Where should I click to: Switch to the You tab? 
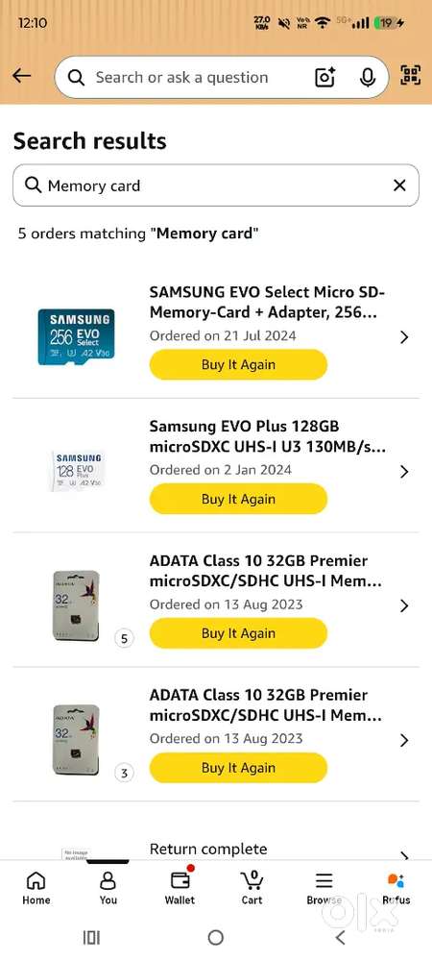tap(108, 889)
